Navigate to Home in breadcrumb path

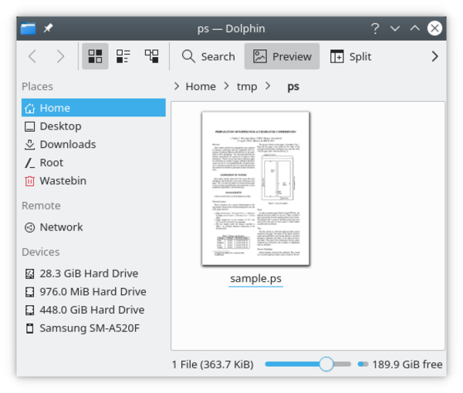click(x=201, y=86)
